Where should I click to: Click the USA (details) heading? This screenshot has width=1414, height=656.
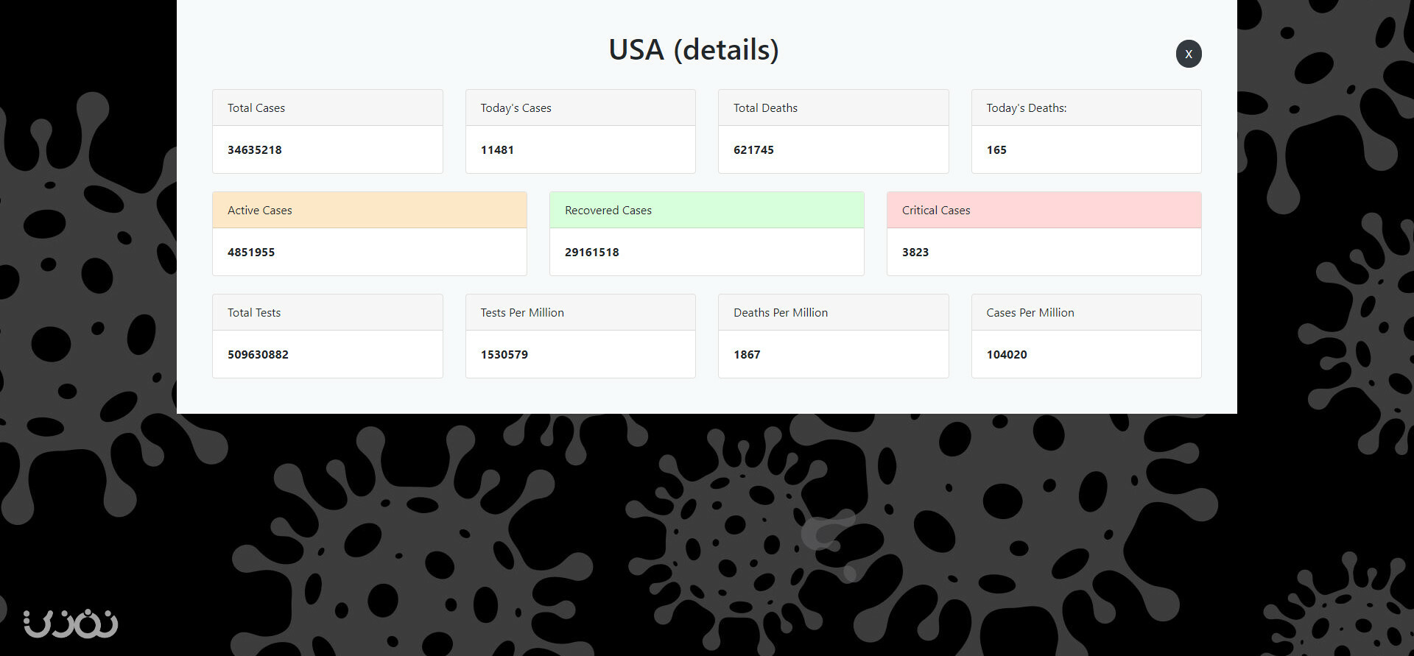tap(694, 50)
